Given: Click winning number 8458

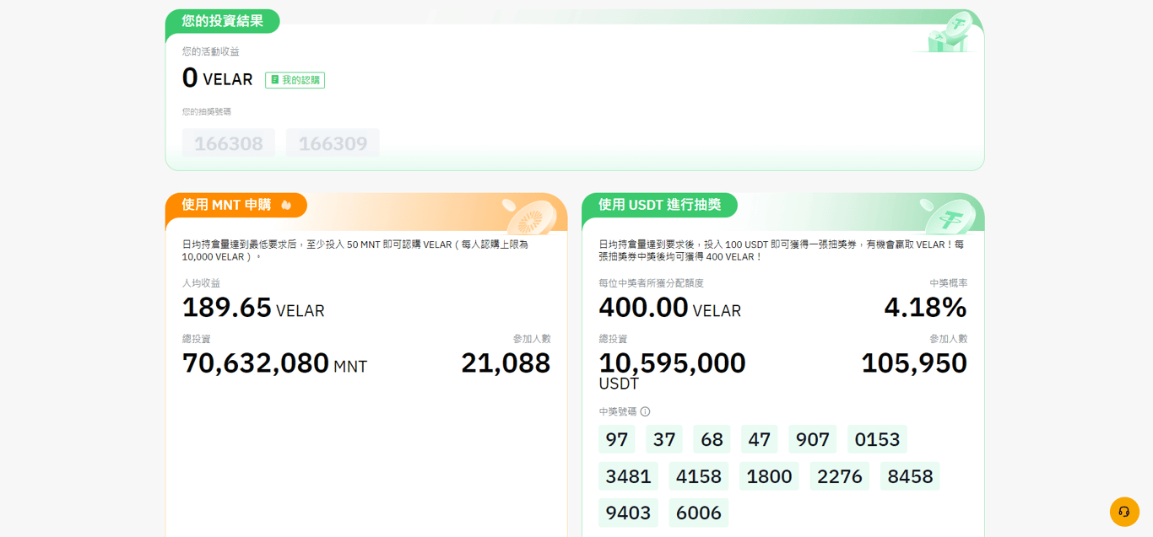Looking at the screenshot, I should 910,476.
